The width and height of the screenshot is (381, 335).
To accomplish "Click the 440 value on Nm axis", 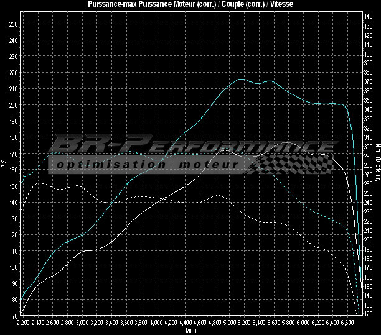I will [x=369, y=16].
